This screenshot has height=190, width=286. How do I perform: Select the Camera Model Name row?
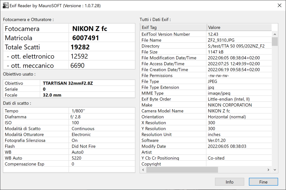(x=206, y=111)
